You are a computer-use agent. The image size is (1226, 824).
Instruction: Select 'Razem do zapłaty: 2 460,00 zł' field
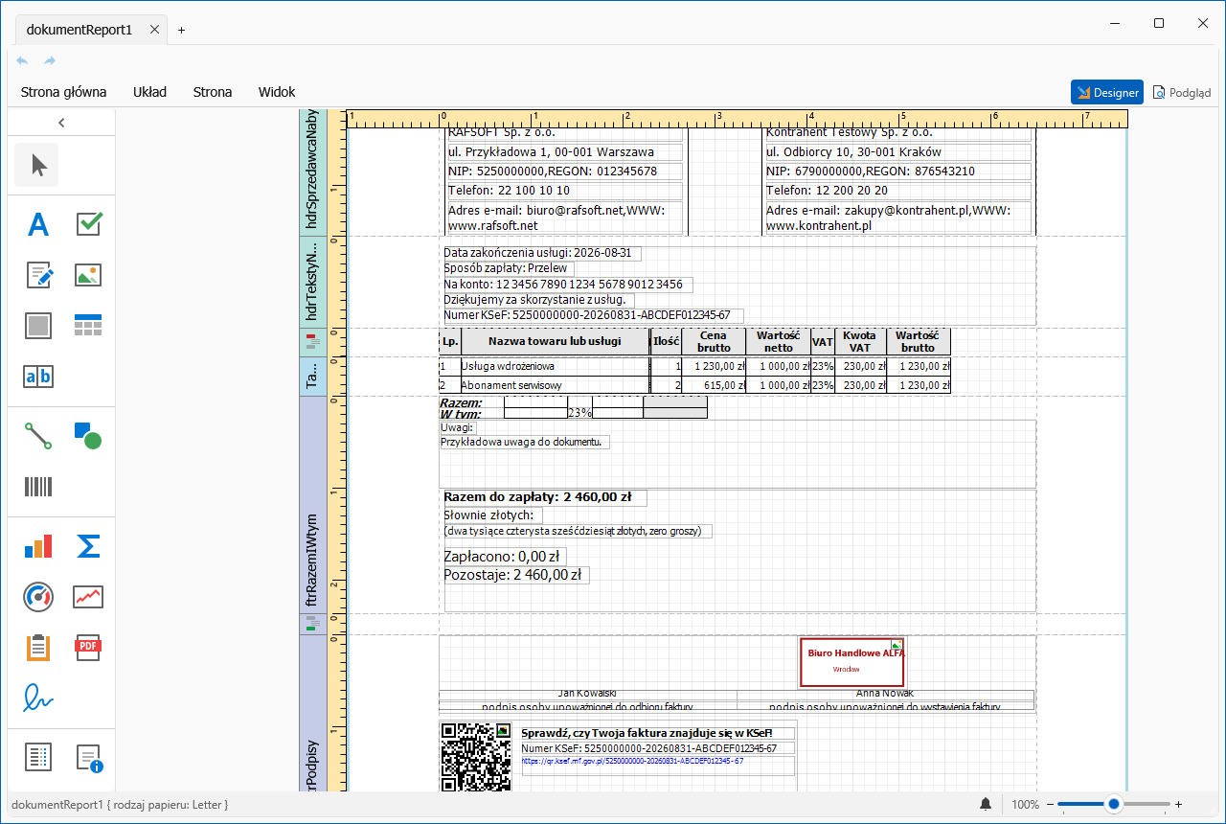click(x=543, y=497)
